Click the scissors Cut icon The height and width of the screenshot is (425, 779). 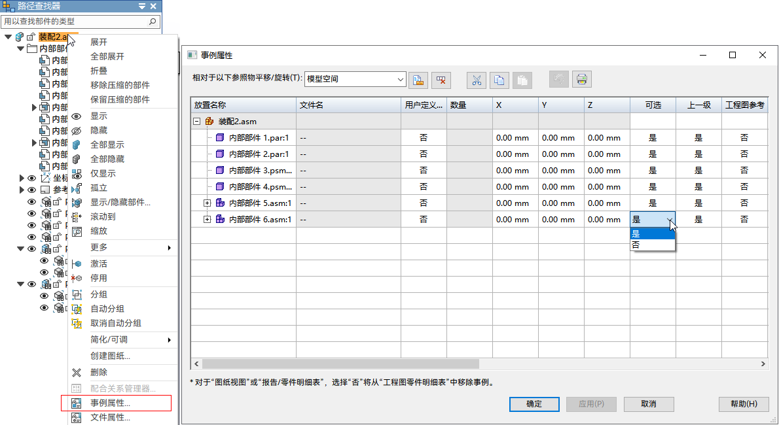point(477,79)
